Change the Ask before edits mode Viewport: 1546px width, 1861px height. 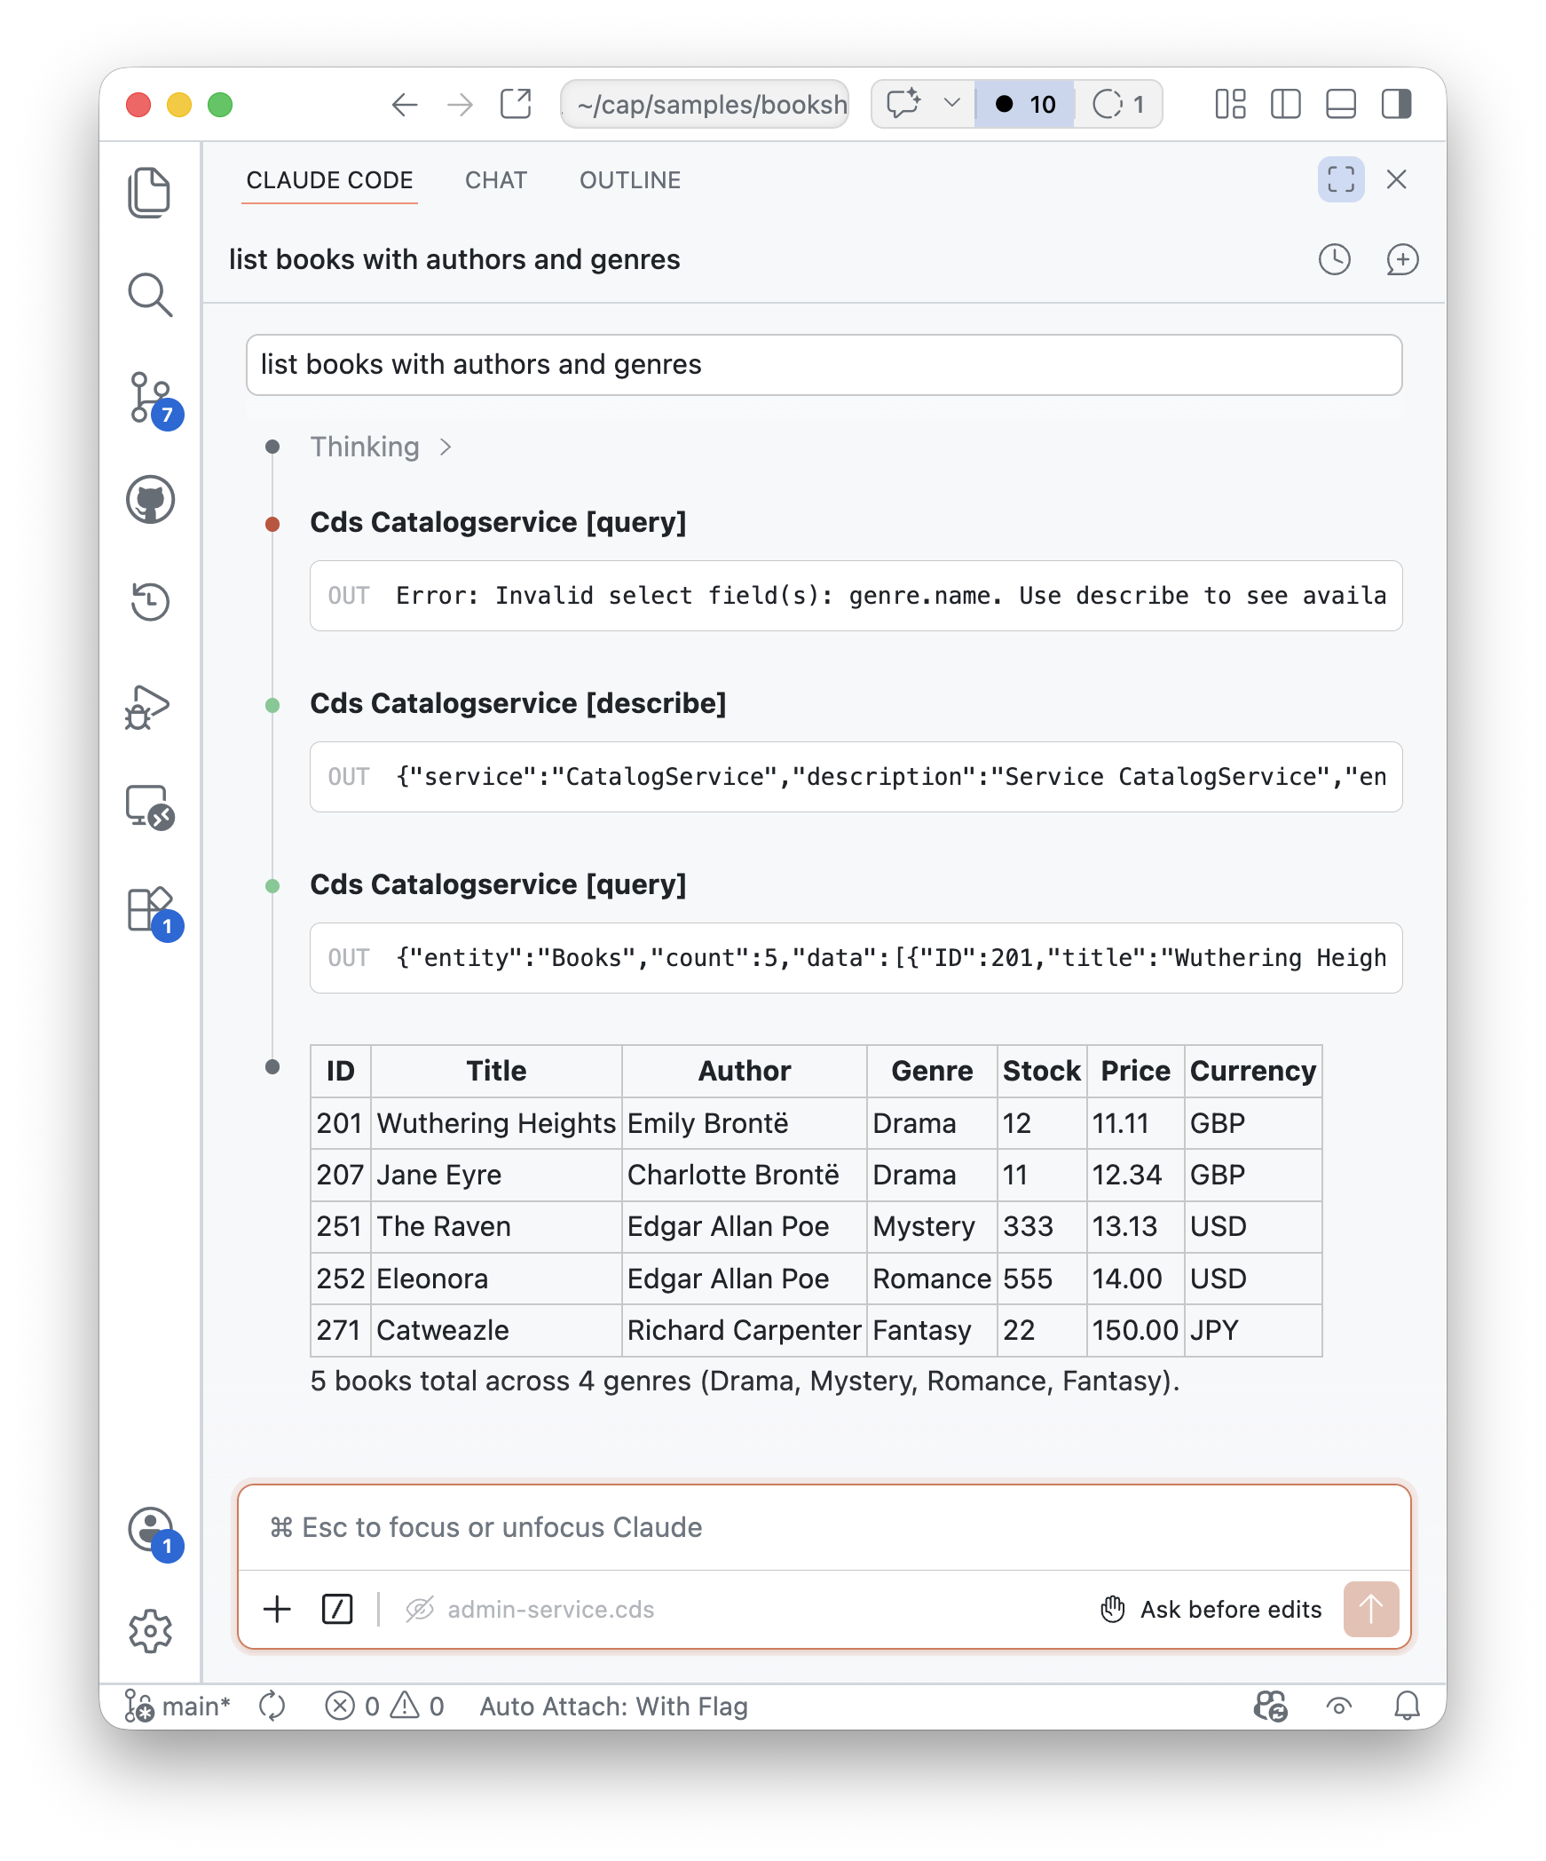(x=1211, y=1609)
